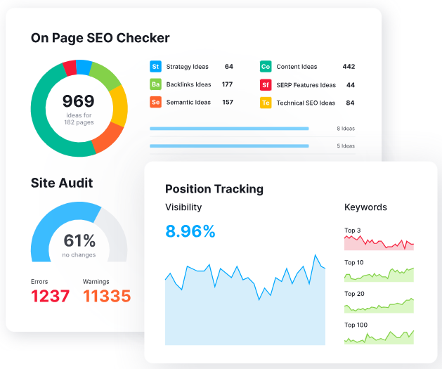442x369 pixels.
Task: Click the blue St Strategy Ideas icon
Action: pos(155,67)
